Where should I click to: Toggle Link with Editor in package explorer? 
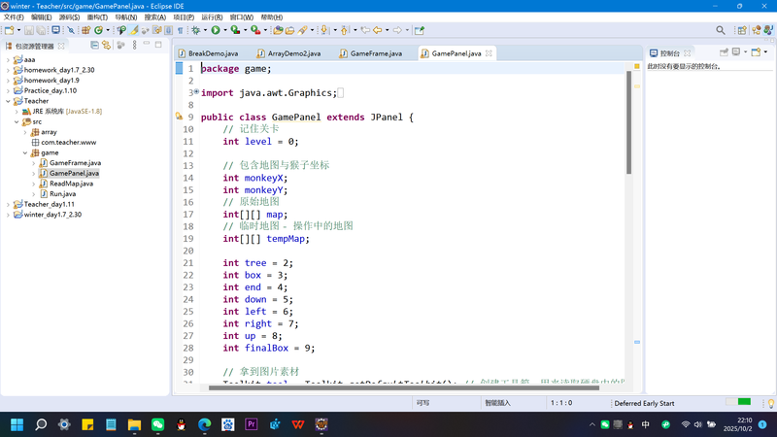106,46
